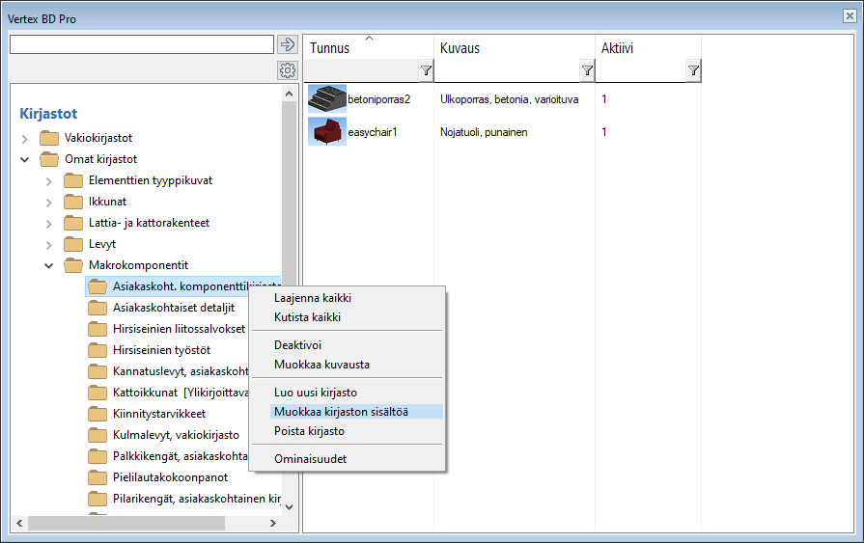
Task: Sort by the Tunnus column header
Action: [330, 48]
